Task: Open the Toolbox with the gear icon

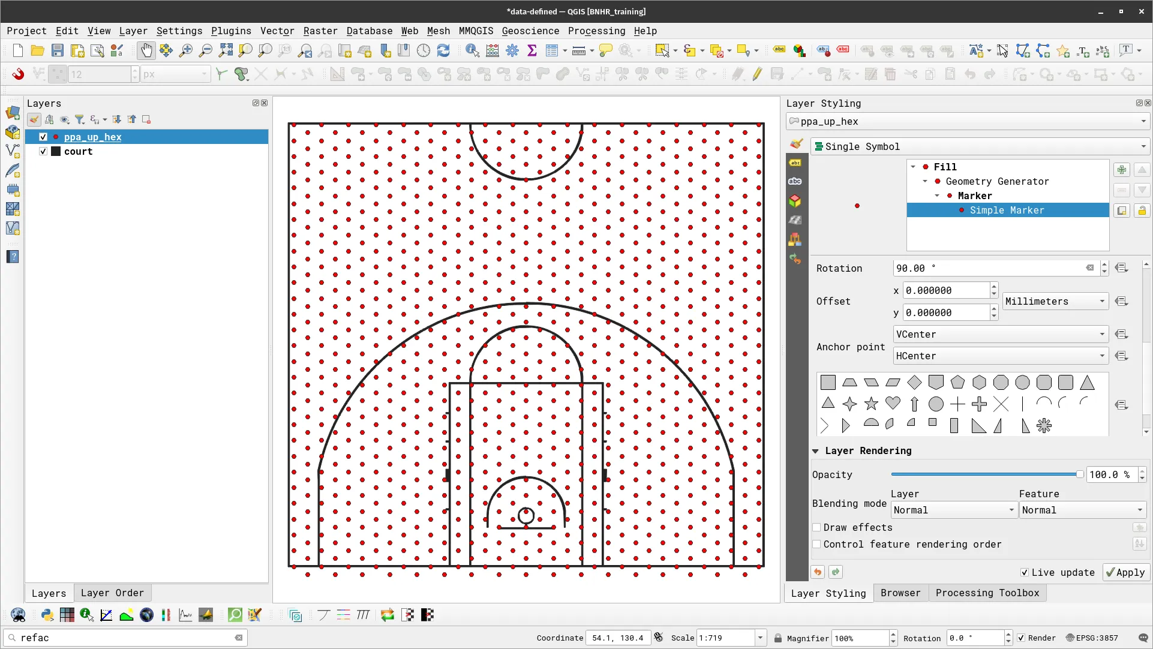Action: coord(512,50)
